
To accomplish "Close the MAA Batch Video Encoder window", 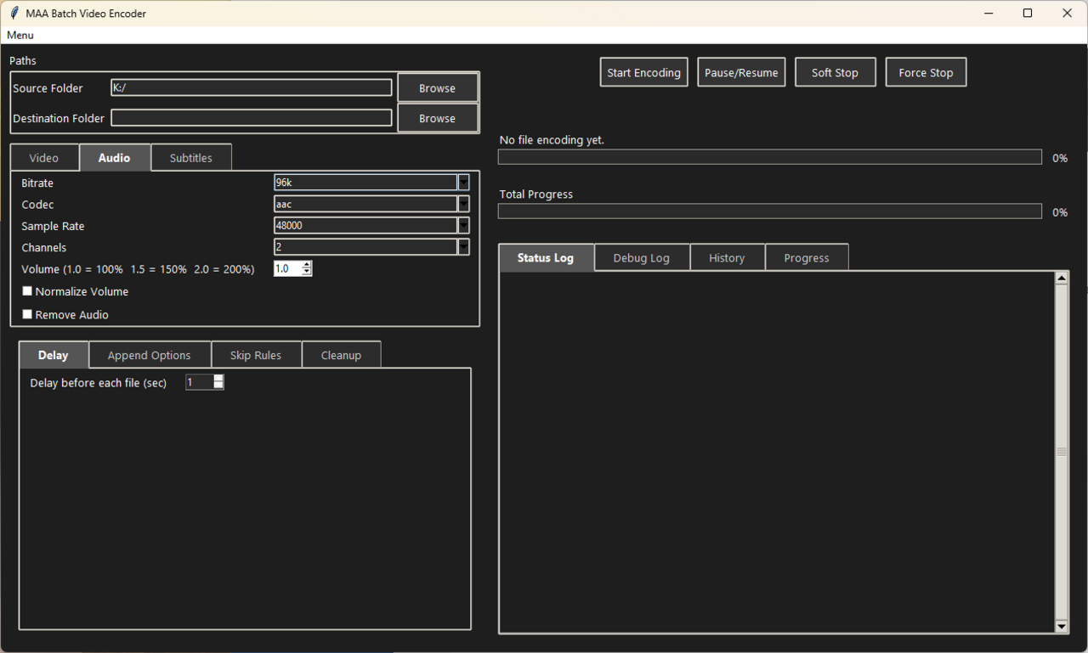I will pos(1068,13).
